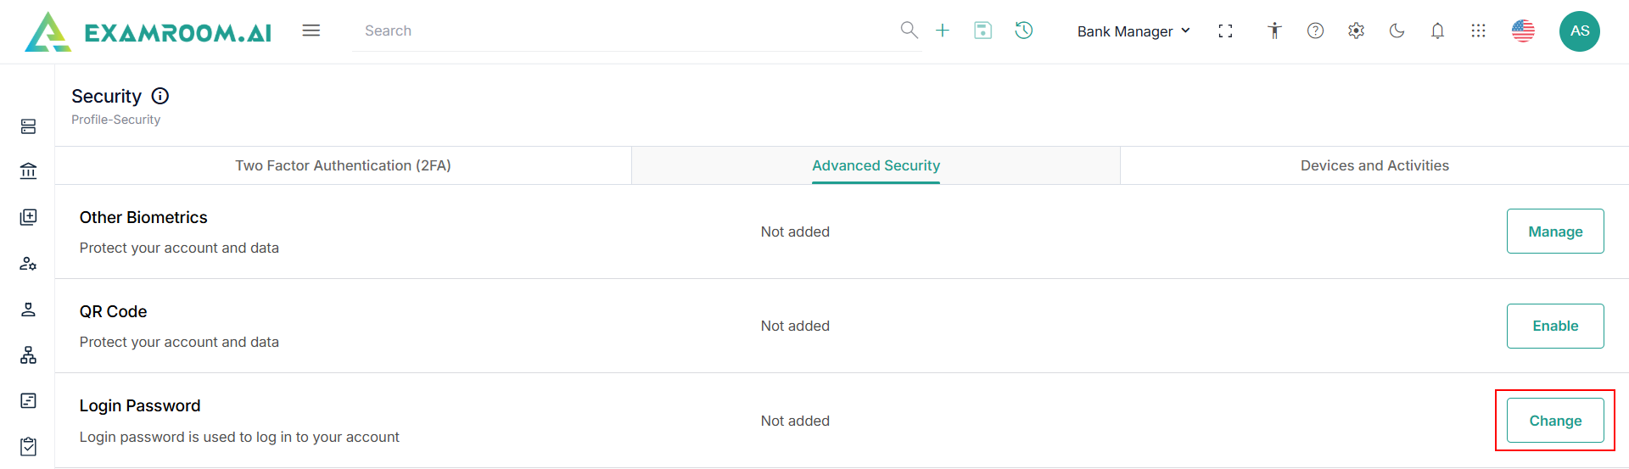1629x469 pixels.
Task: Open the help question mark icon
Action: (1315, 31)
